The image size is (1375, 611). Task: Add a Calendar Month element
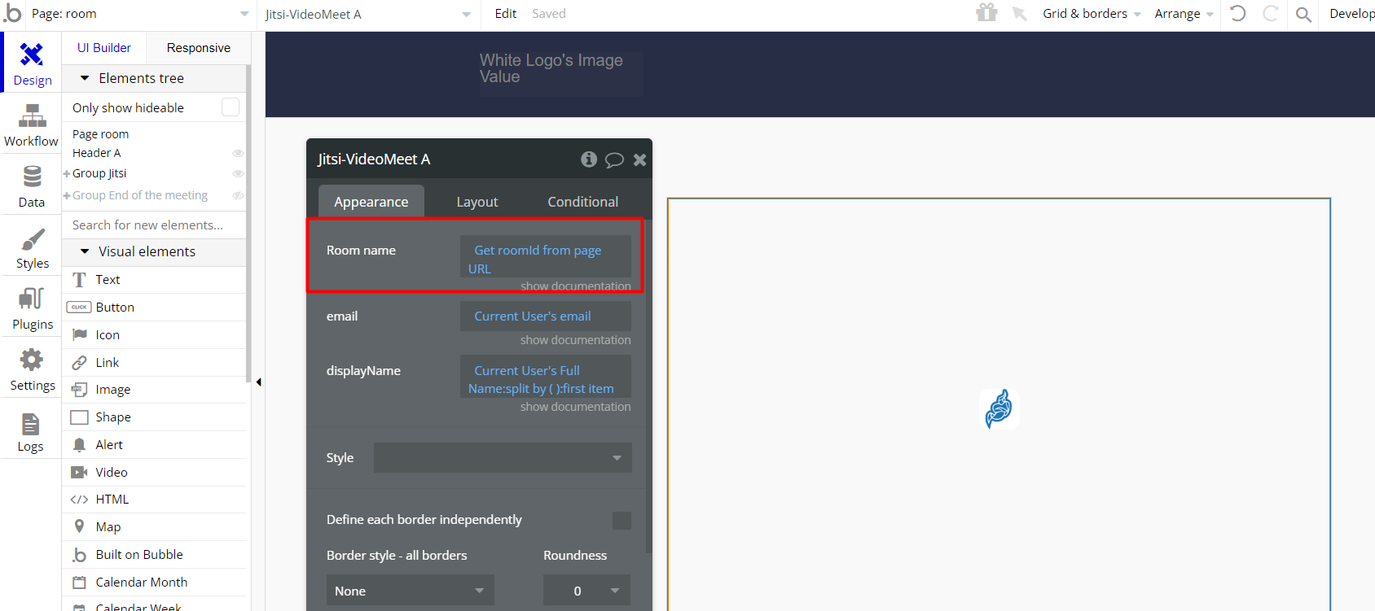(x=155, y=582)
